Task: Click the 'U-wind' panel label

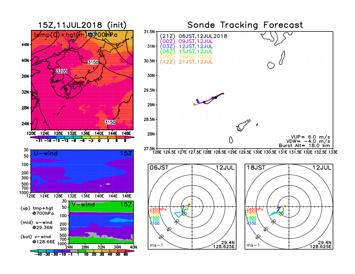Action: 46,154
